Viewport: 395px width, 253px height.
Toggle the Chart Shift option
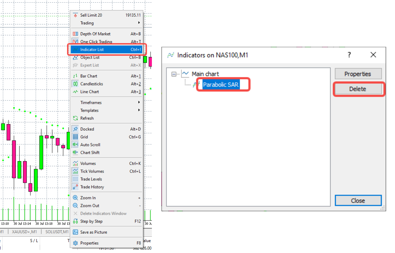click(x=90, y=153)
